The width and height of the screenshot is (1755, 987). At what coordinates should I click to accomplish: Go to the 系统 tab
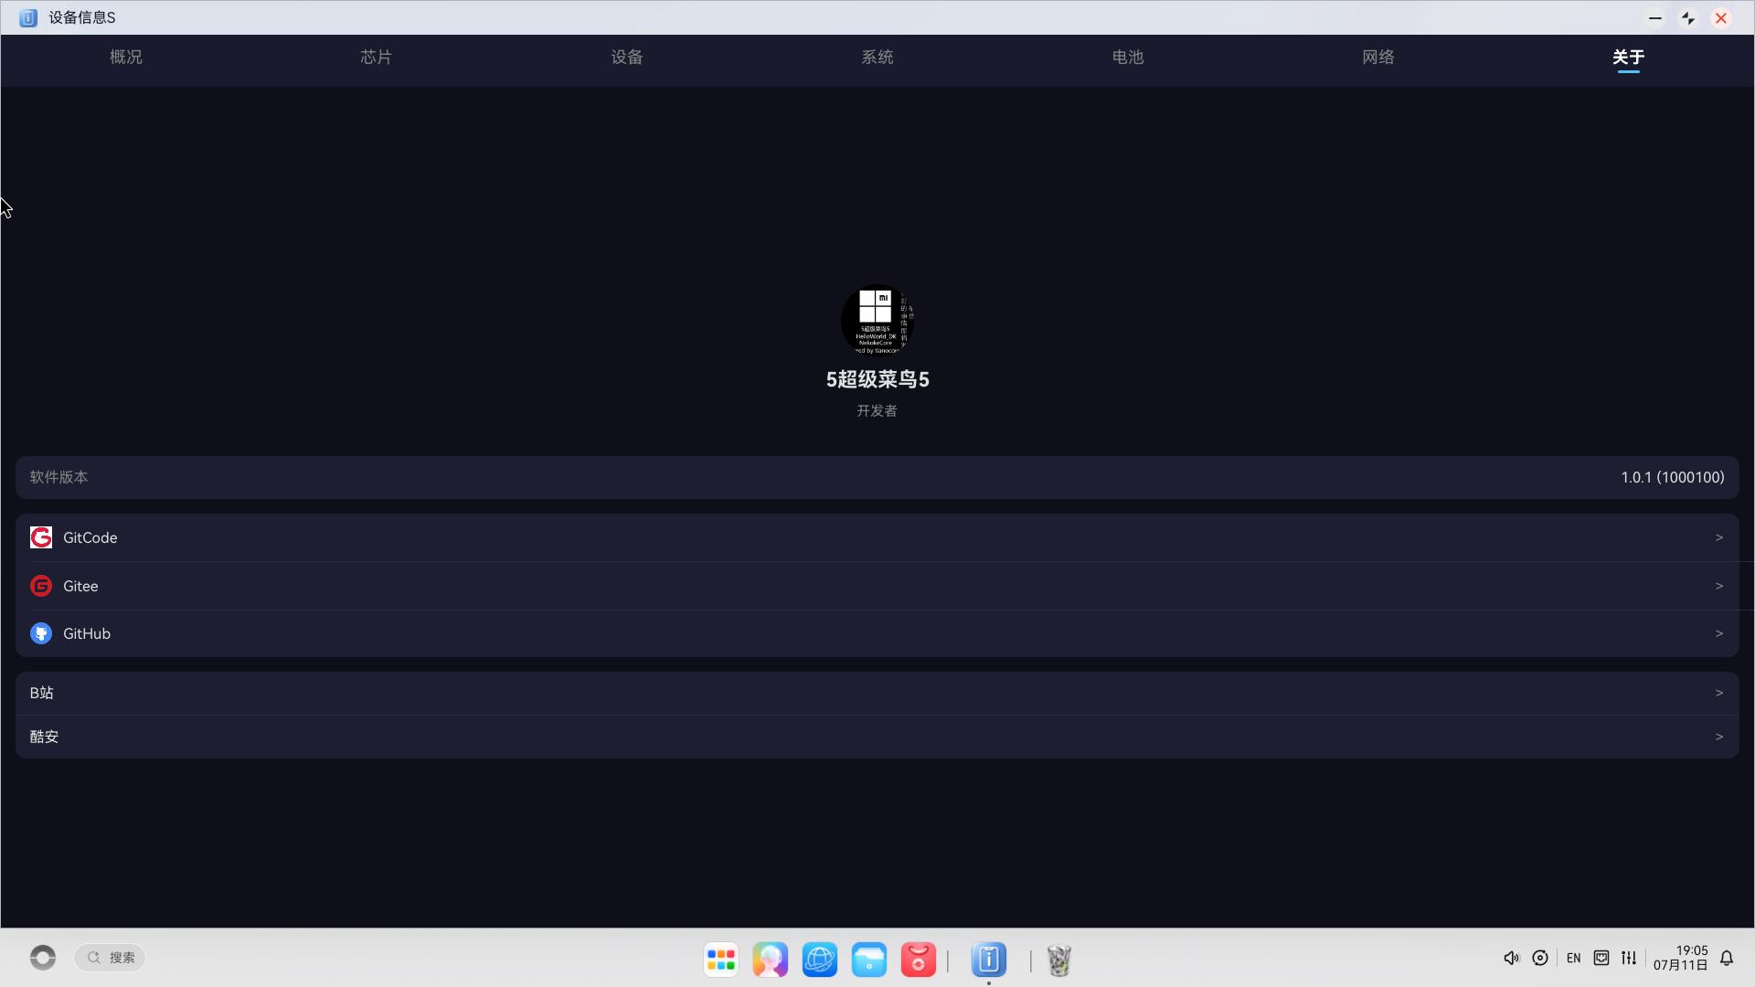pyautogui.click(x=877, y=57)
